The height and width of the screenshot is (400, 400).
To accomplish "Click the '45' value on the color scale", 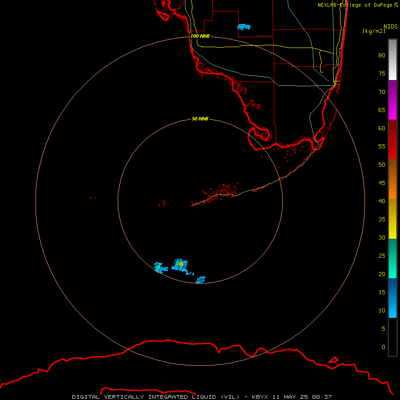I will tap(382, 183).
